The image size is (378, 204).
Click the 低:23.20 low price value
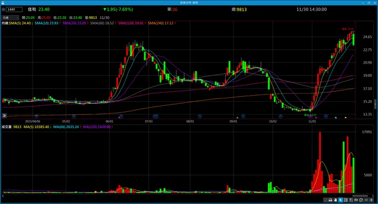coord(60,18)
